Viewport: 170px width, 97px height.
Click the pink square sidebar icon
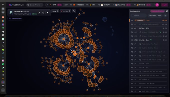coord(3,60)
